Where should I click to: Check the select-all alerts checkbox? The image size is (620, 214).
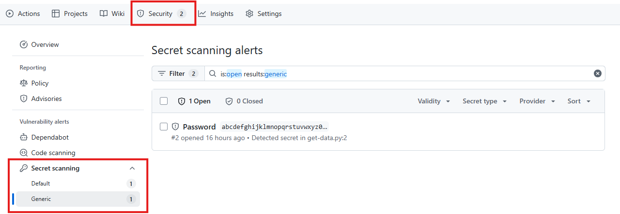(x=164, y=101)
